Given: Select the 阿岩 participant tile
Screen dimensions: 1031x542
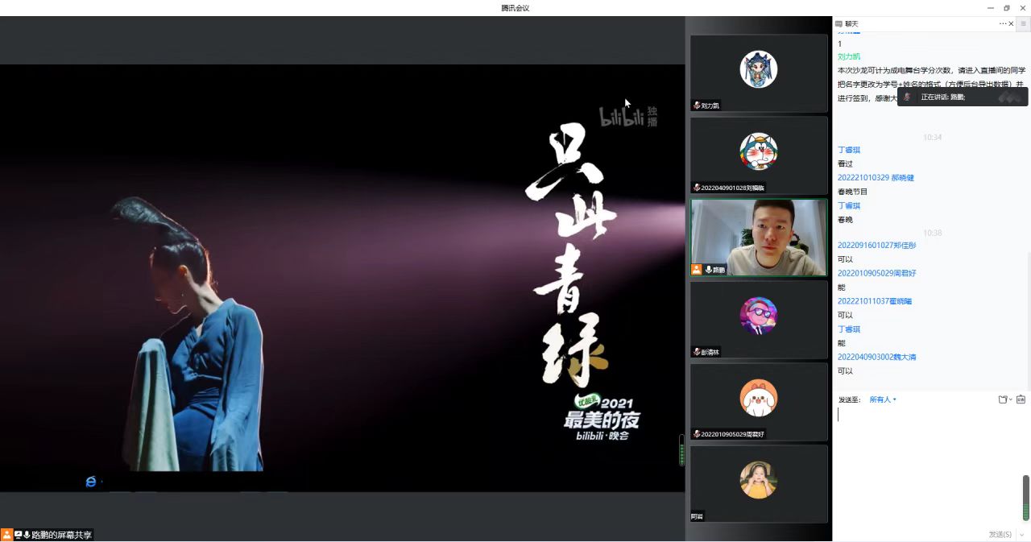Looking at the screenshot, I should coord(759,483).
